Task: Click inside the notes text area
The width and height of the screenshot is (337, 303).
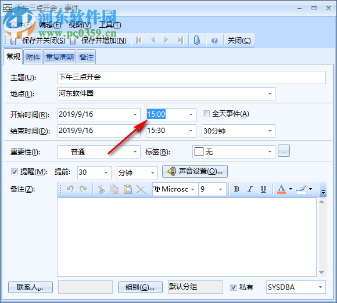Action: pos(187,237)
